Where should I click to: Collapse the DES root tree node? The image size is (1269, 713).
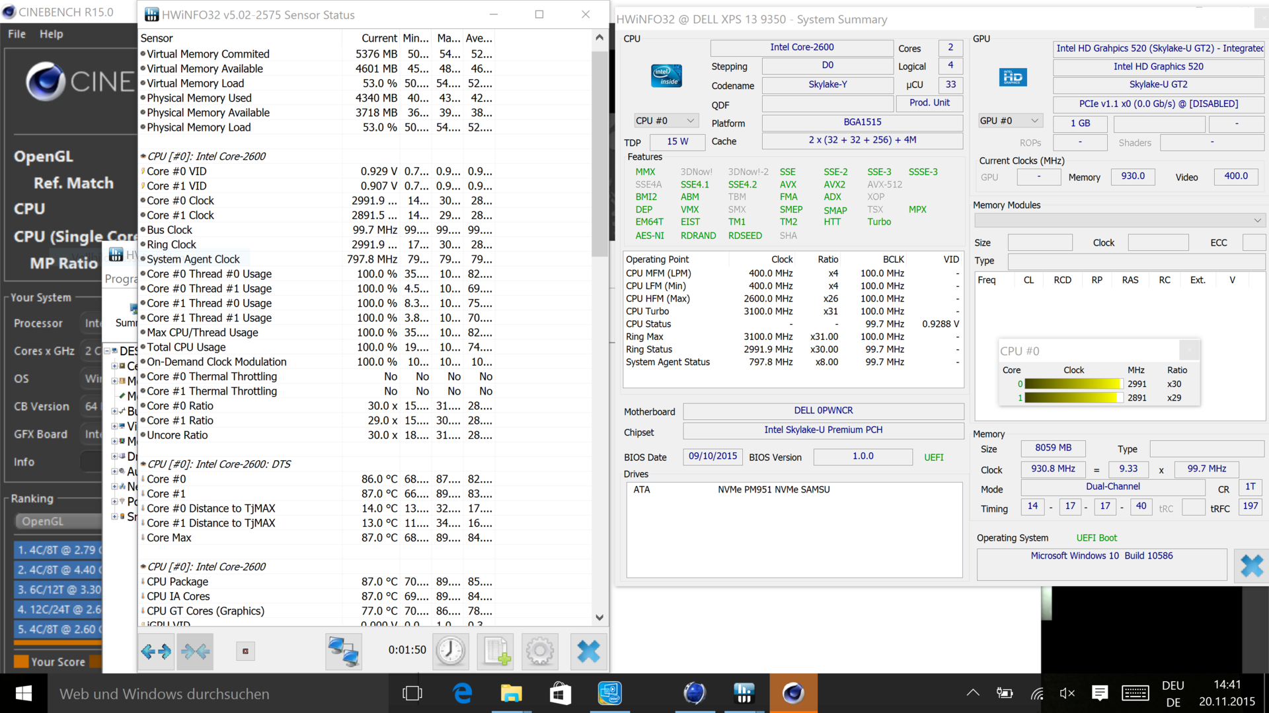point(107,351)
